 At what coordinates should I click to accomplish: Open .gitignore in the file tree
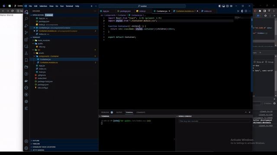coord(42,75)
